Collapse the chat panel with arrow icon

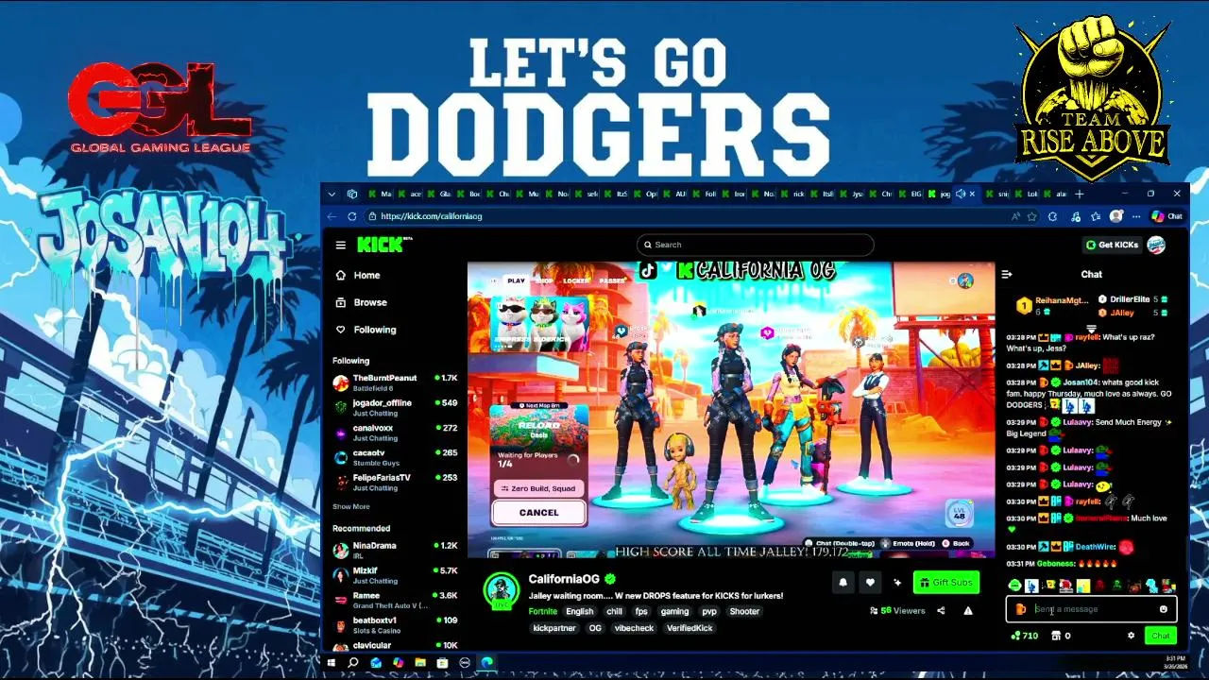tap(1007, 274)
